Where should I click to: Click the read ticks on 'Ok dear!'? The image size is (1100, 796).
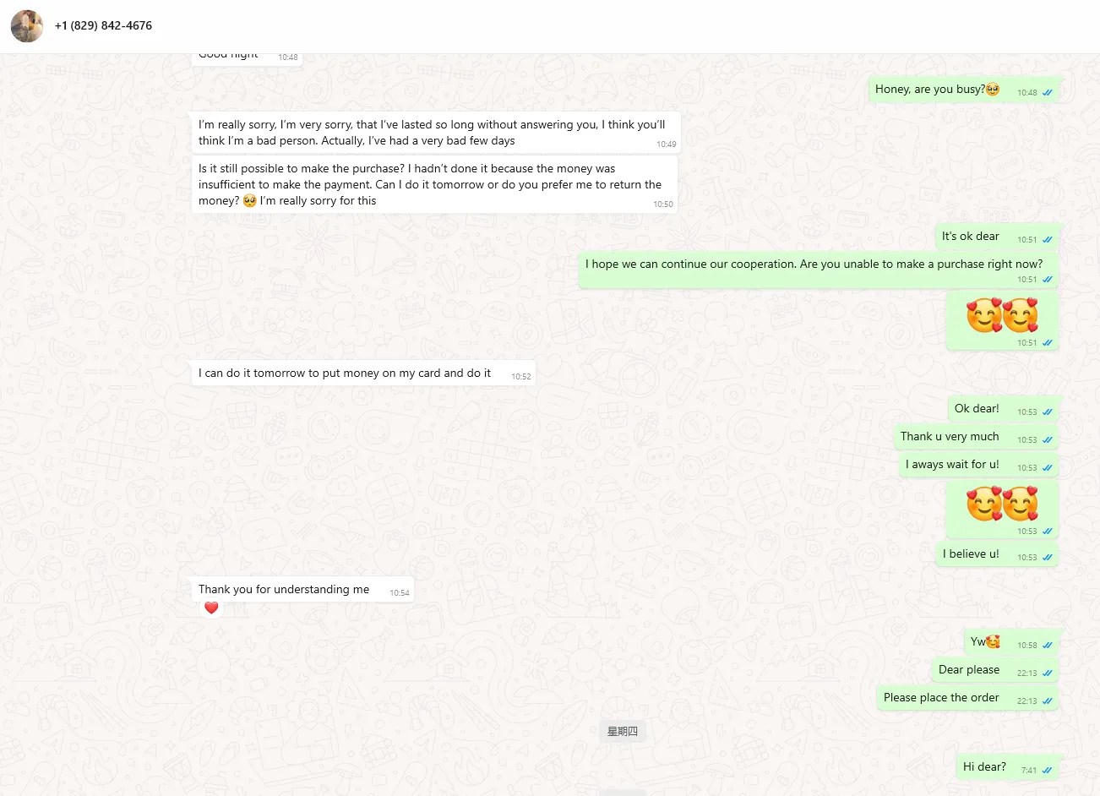pos(1048,412)
